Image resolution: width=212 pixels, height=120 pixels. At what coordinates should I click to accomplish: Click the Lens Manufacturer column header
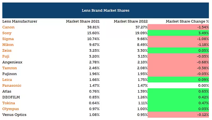coord(20,21)
